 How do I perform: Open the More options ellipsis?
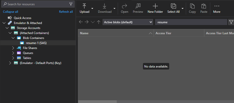(217, 6)
